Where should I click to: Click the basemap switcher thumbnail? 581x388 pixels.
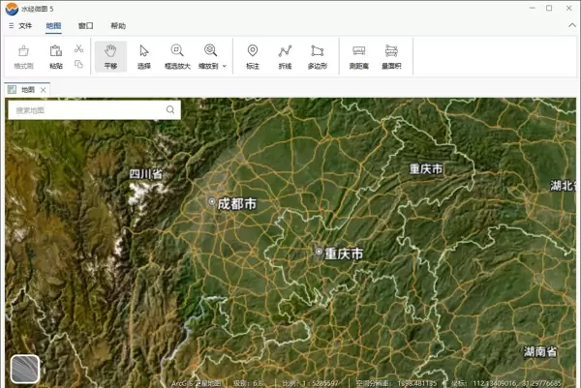coord(24,369)
